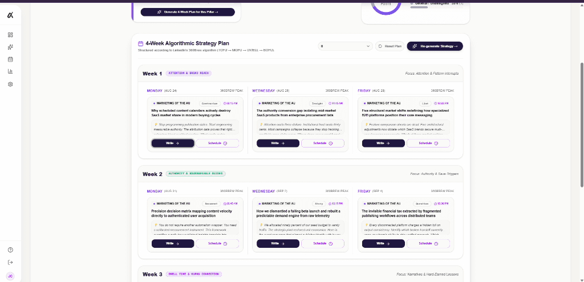Image resolution: width=584 pixels, height=282 pixels.
Task: Click Write on the Friday Sep 4 card
Action: 383,244
